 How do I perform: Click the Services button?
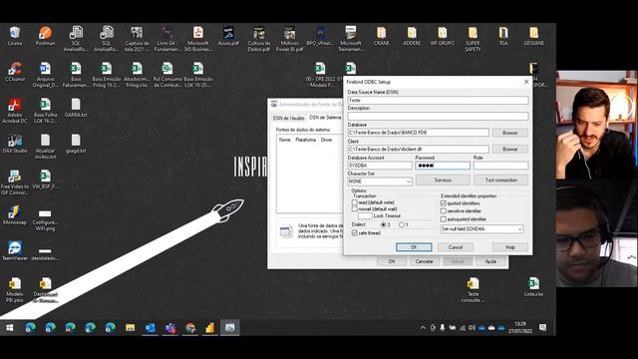(443, 179)
